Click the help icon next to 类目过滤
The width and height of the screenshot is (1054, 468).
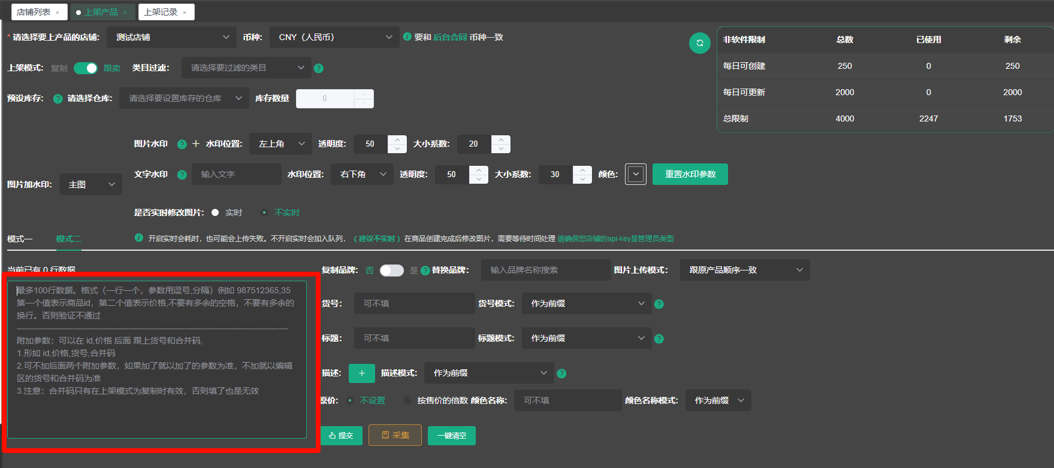pyautogui.click(x=319, y=68)
